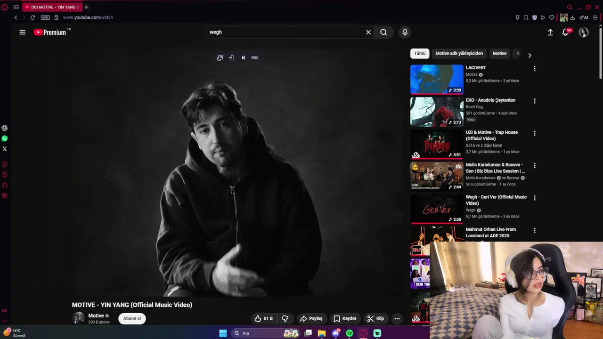Go back in browser history
The height and width of the screenshot is (339, 603).
point(16,17)
